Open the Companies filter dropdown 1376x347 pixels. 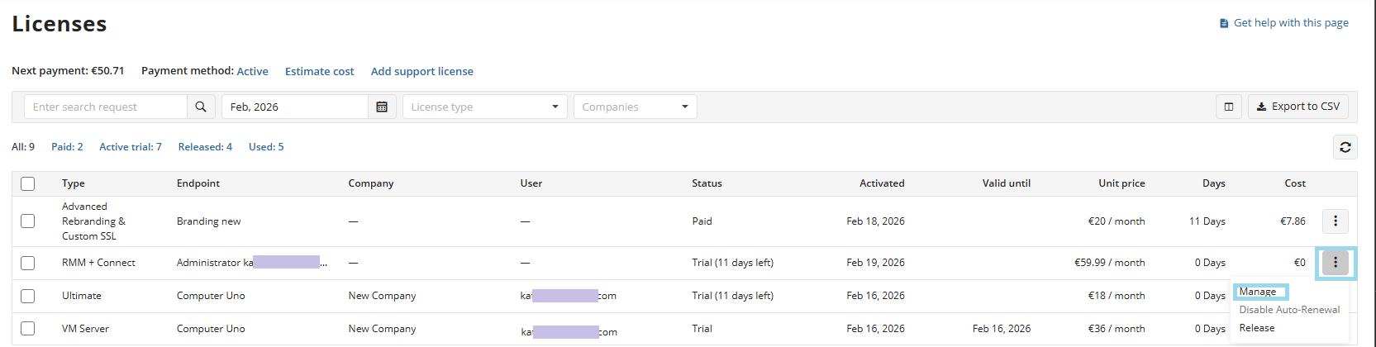tap(635, 107)
